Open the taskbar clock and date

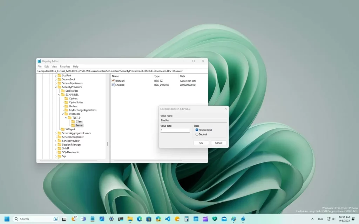[344, 219]
